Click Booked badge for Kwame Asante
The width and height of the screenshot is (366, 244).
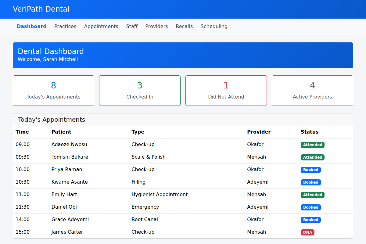(311, 182)
